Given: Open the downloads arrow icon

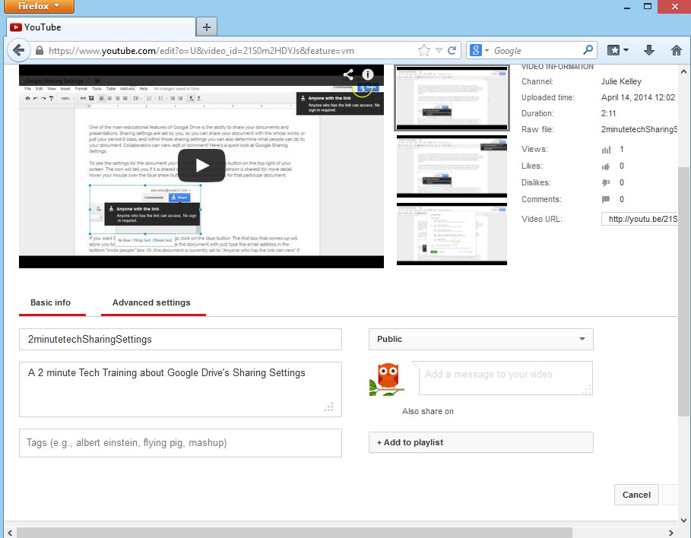Looking at the screenshot, I should [x=648, y=50].
